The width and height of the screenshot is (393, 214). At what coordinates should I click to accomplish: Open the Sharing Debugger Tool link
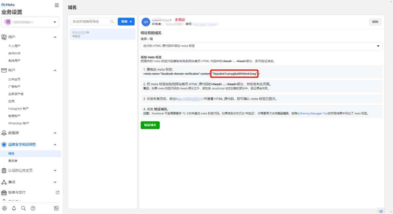click(x=314, y=114)
